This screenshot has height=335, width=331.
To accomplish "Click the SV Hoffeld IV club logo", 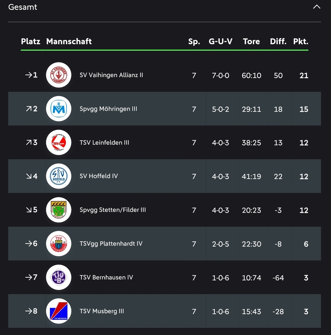I will [x=59, y=176].
